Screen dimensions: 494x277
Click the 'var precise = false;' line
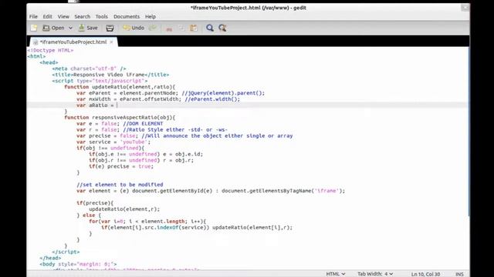click(x=184, y=136)
